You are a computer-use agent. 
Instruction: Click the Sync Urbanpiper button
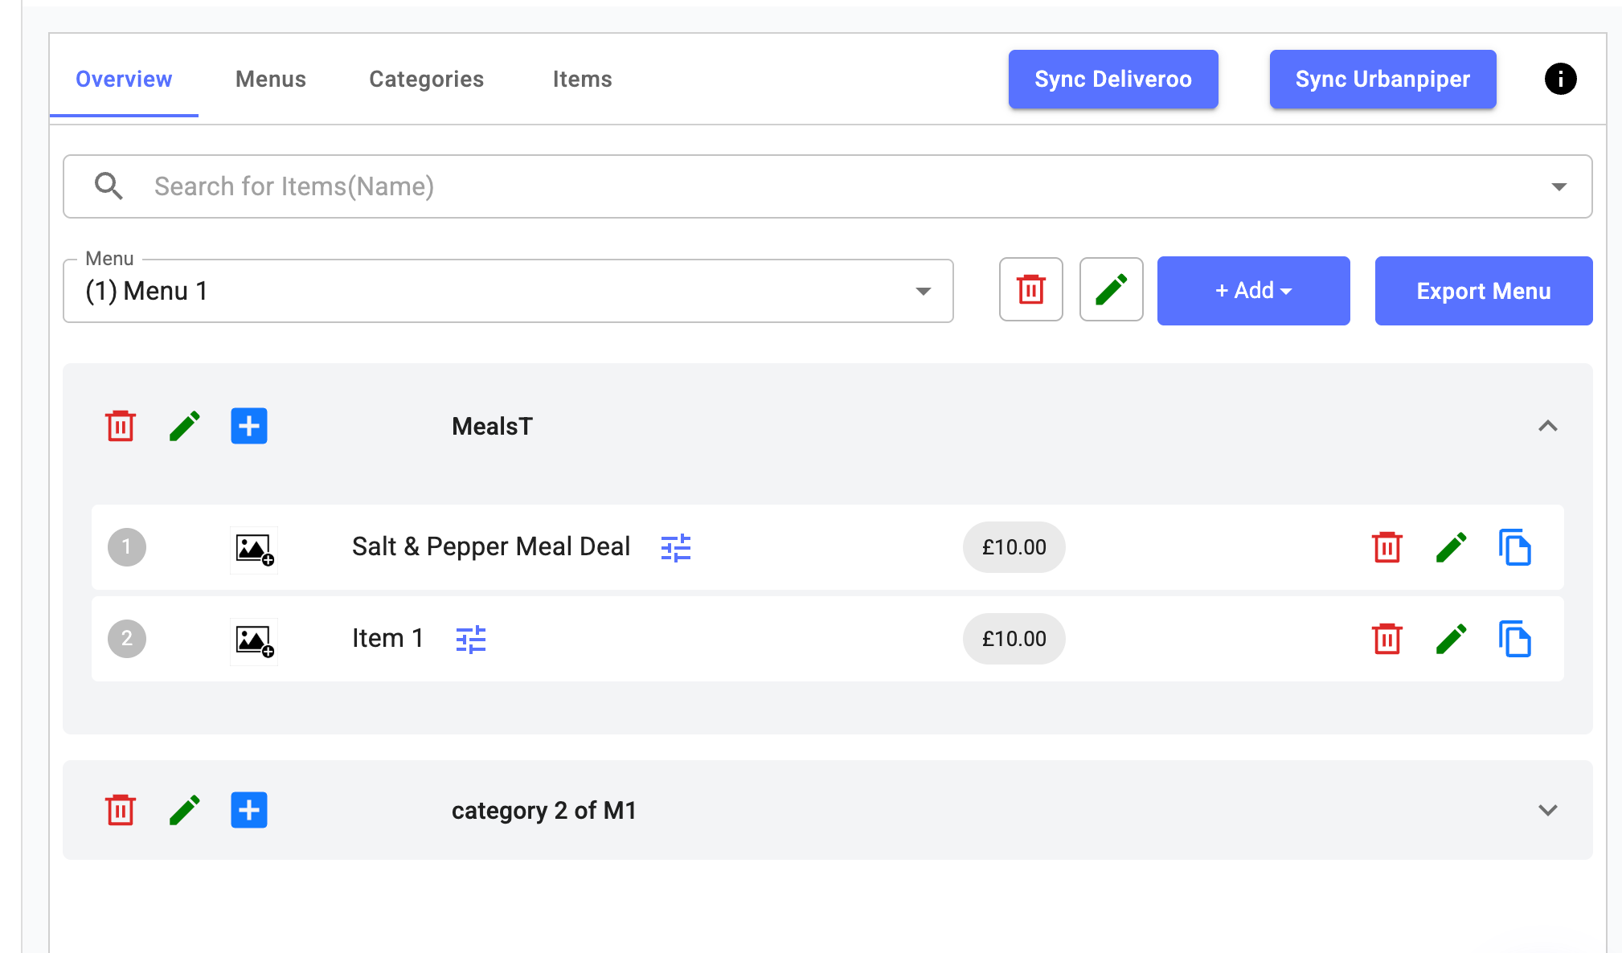coord(1382,79)
